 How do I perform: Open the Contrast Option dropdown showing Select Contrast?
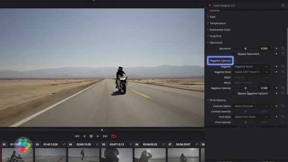[x=251, y=106]
